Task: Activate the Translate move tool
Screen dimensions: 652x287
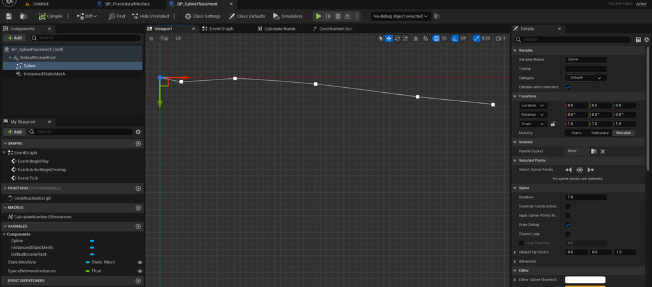Action: [x=389, y=38]
